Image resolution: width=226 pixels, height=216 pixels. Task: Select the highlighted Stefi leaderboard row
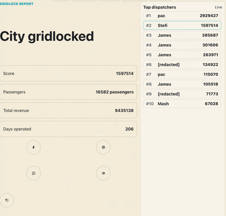[182, 25]
